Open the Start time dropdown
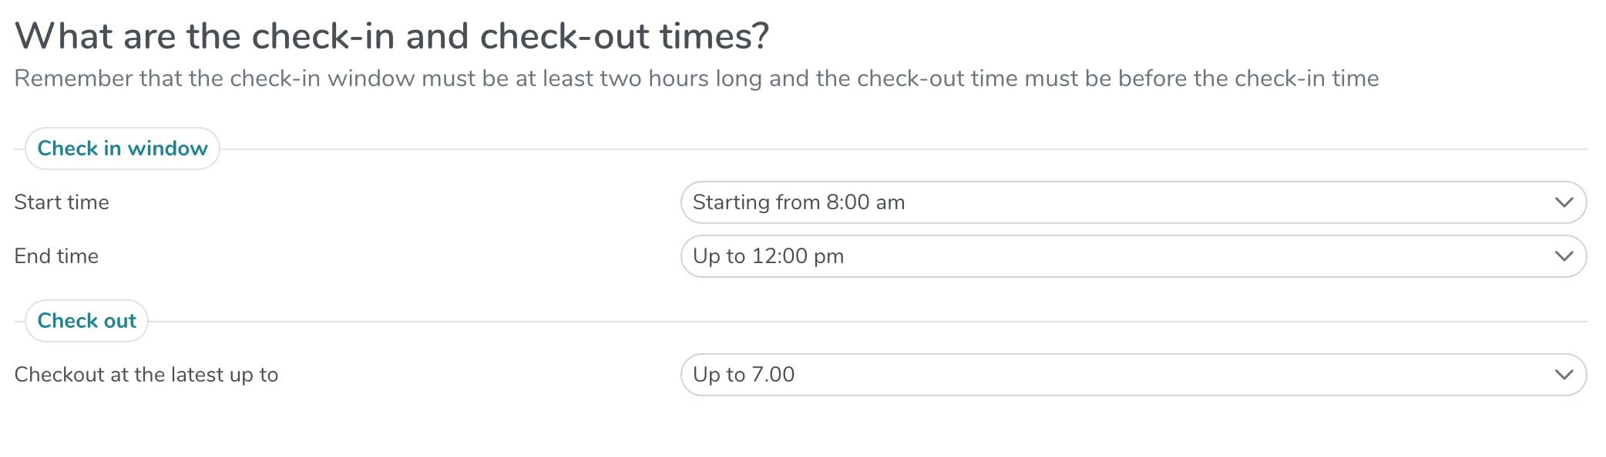Screen dimensions: 1606x457 click(1133, 202)
